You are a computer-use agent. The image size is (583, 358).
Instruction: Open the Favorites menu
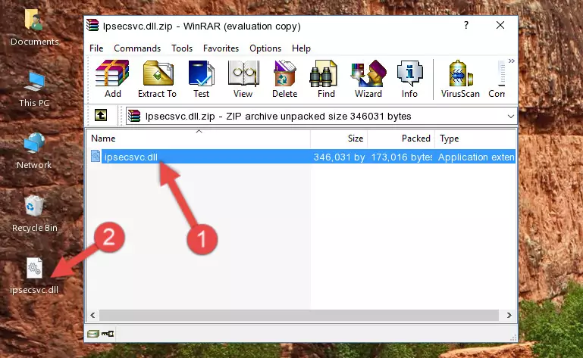tap(221, 48)
